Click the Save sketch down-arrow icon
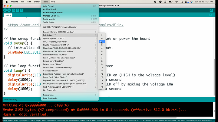The image size is (218, 122). [22, 10]
